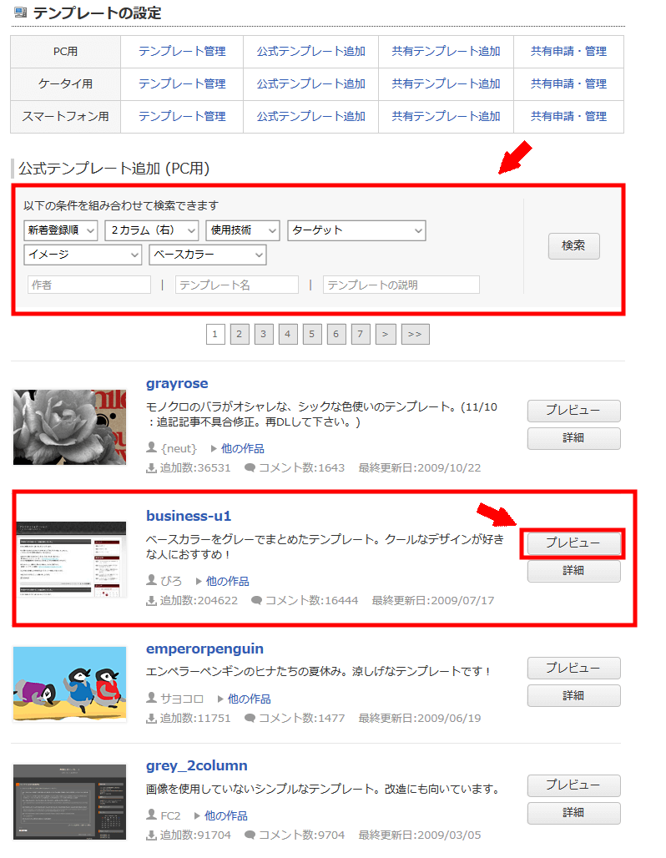The image size is (666, 858).
Task: Click the download icon beside 追加数:11751
Action: coord(152,719)
